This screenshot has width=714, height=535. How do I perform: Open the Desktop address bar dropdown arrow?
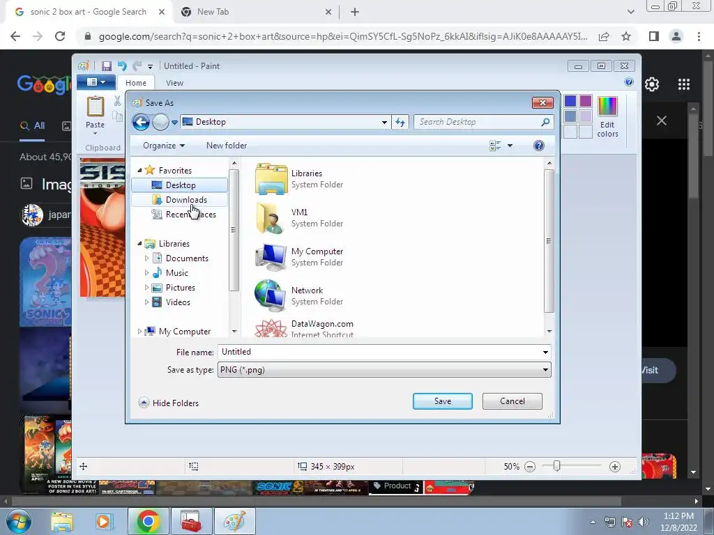384,122
